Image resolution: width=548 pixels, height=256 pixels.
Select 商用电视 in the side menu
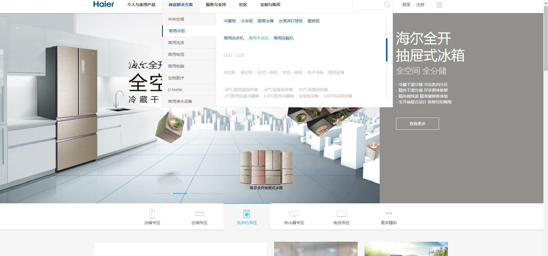click(x=189, y=54)
